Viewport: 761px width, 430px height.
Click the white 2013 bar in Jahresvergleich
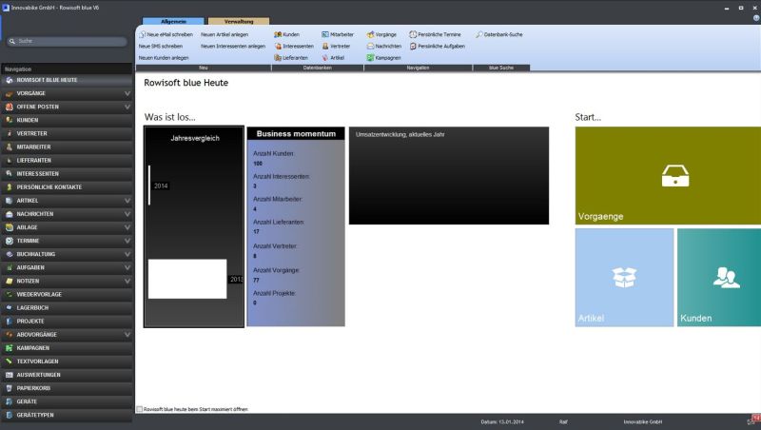click(x=187, y=279)
